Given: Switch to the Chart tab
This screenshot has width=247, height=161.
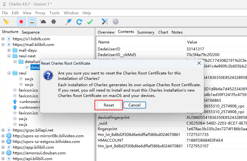Looking at the screenshot, I should click(163, 32).
